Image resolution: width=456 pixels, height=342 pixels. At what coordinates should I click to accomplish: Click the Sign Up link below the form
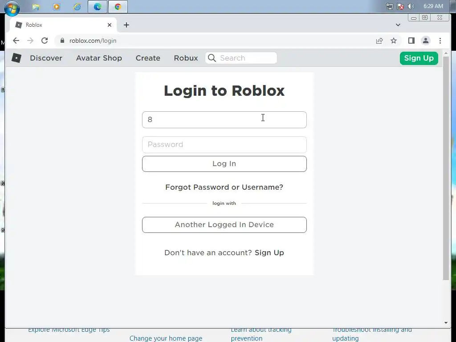pos(269,253)
